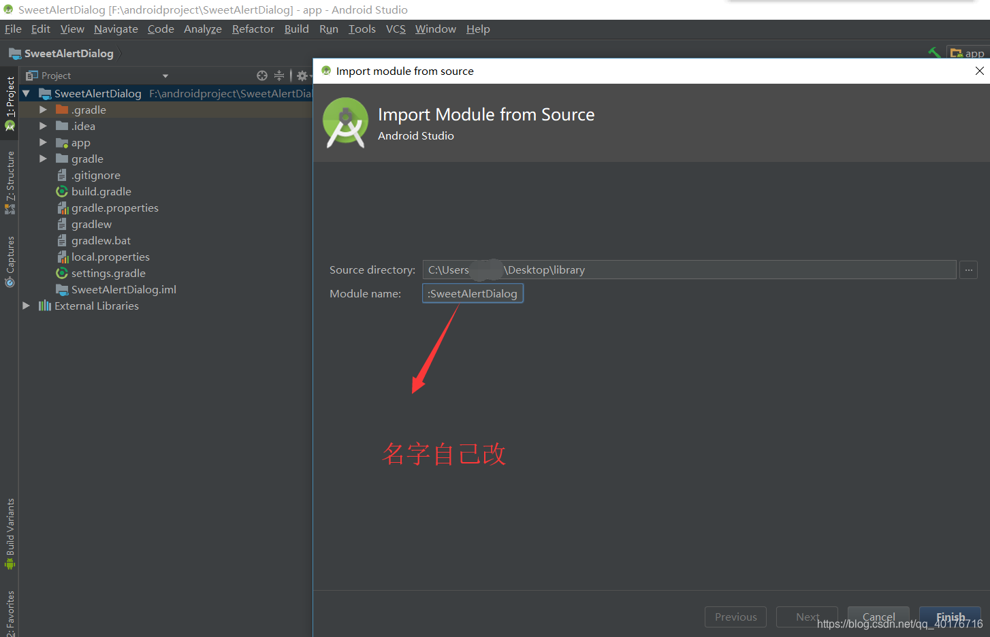Select the app module folder icon
Image resolution: width=990 pixels, height=637 pixels.
(62, 142)
